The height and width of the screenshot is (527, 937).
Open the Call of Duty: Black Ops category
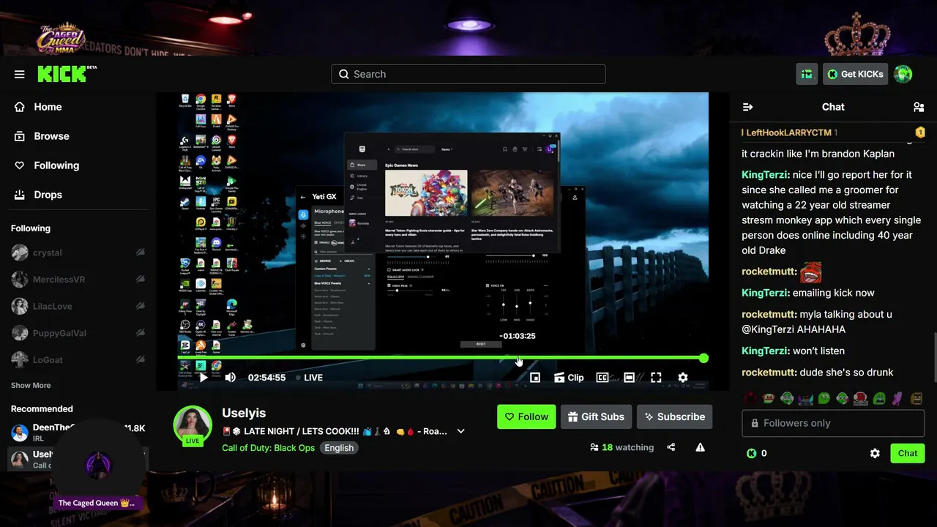tap(269, 448)
